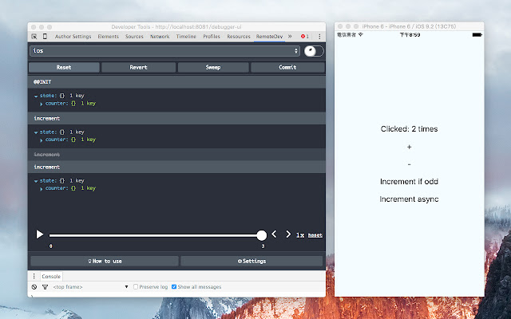Image resolution: width=511 pixels, height=319 pixels.
Task: Switch to the Profiles tab
Action: point(212,37)
